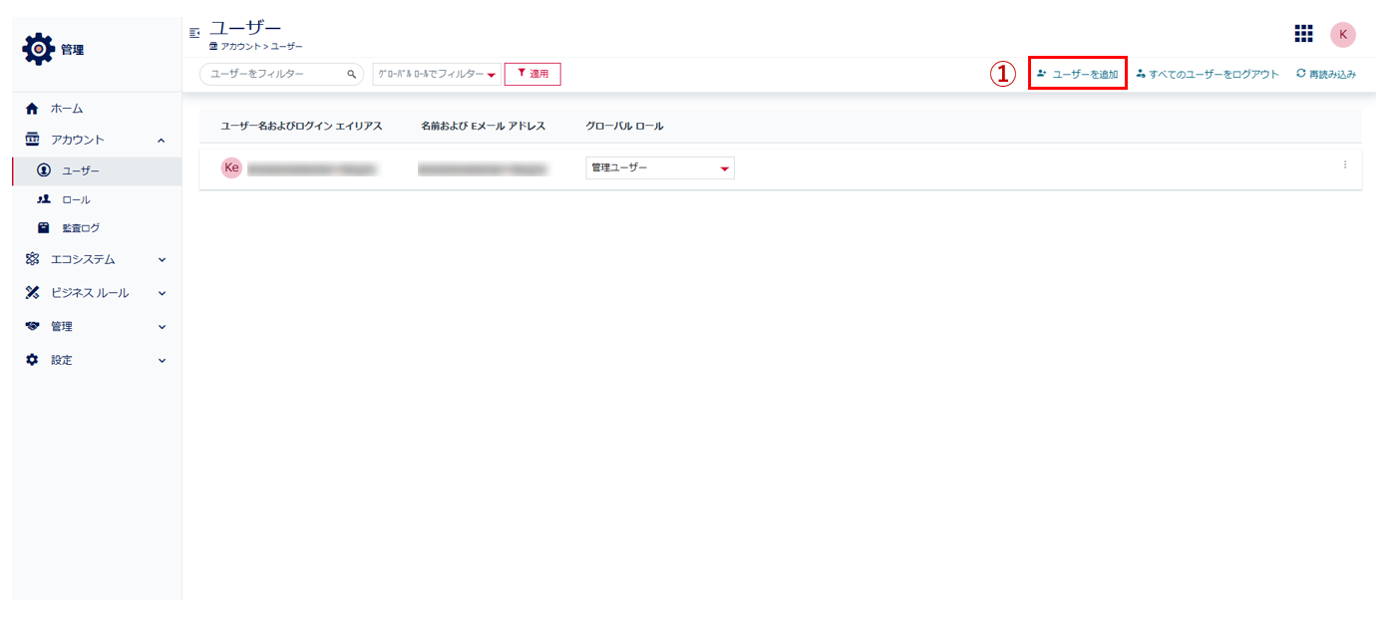1379x640 pixels.
Task: Click the ユーザーを追加 button
Action: click(x=1077, y=74)
